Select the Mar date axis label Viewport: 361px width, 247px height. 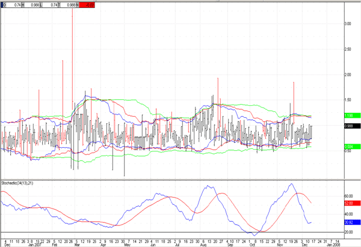[x=76, y=245]
